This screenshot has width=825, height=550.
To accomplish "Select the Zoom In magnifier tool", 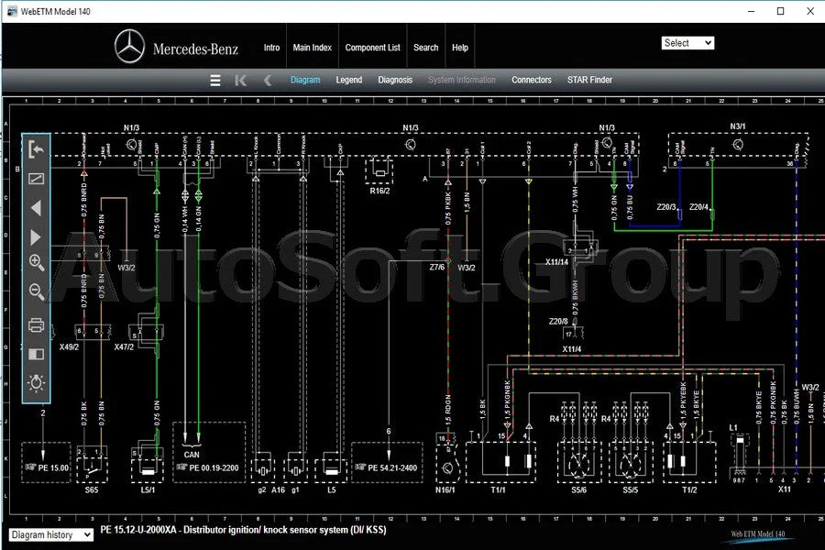I will coord(36,265).
